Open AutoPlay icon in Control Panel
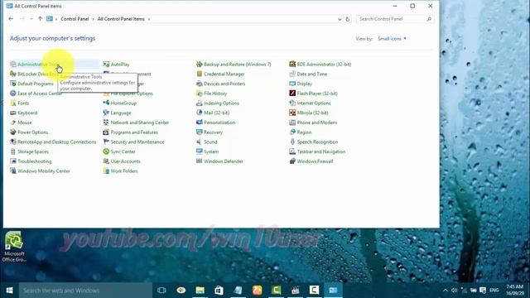 [x=106, y=65]
